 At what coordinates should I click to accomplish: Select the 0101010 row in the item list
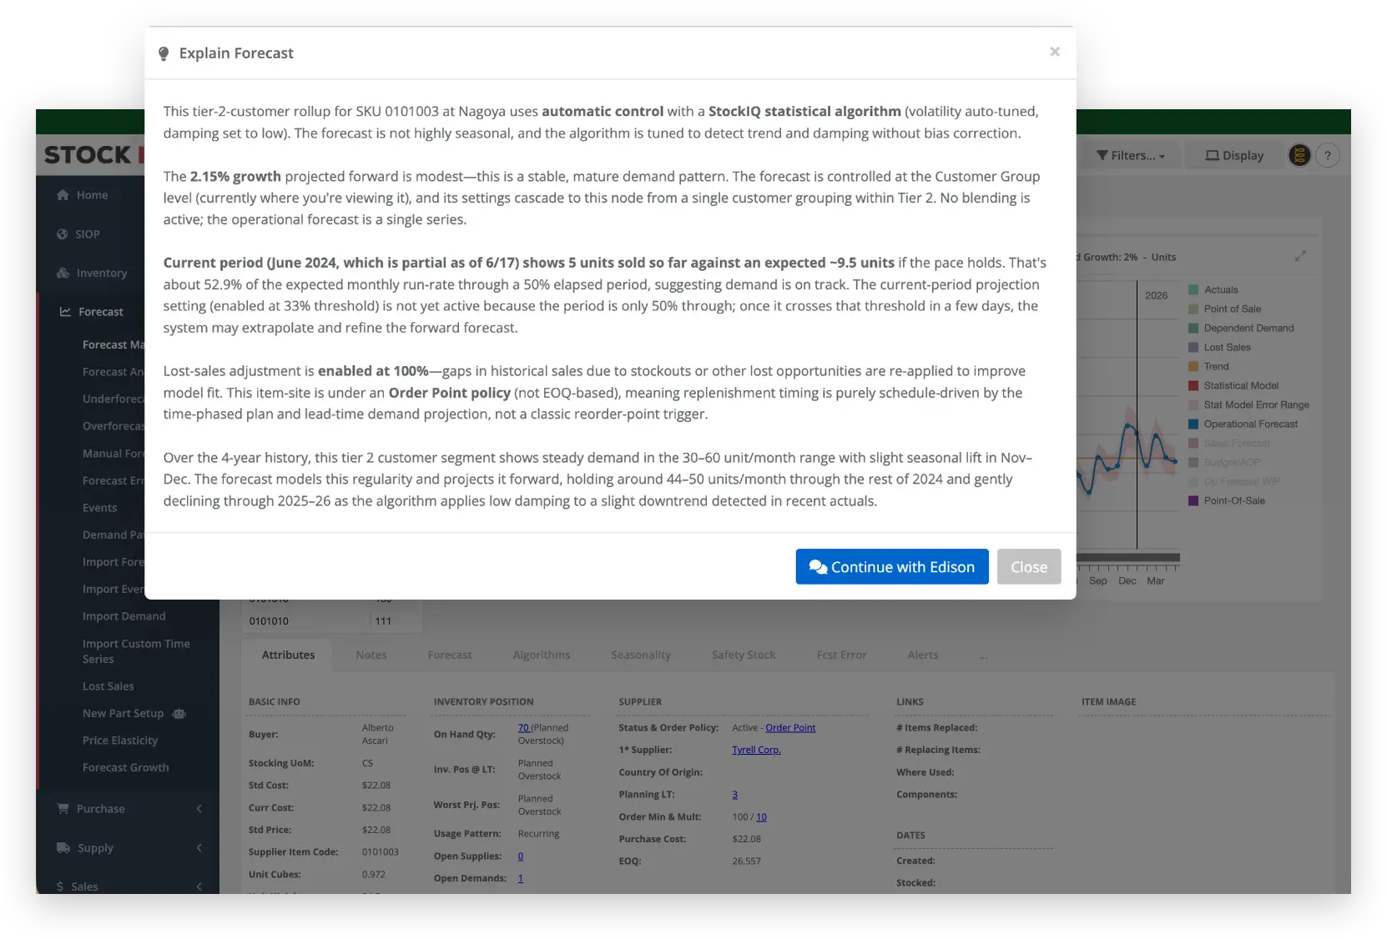pos(332,621)
